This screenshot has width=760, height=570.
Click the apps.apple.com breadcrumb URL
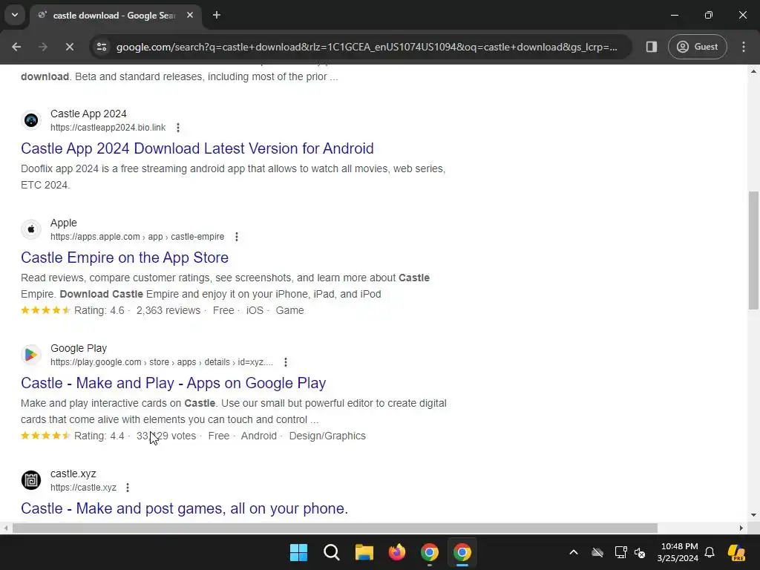click(x=137, y=237)
